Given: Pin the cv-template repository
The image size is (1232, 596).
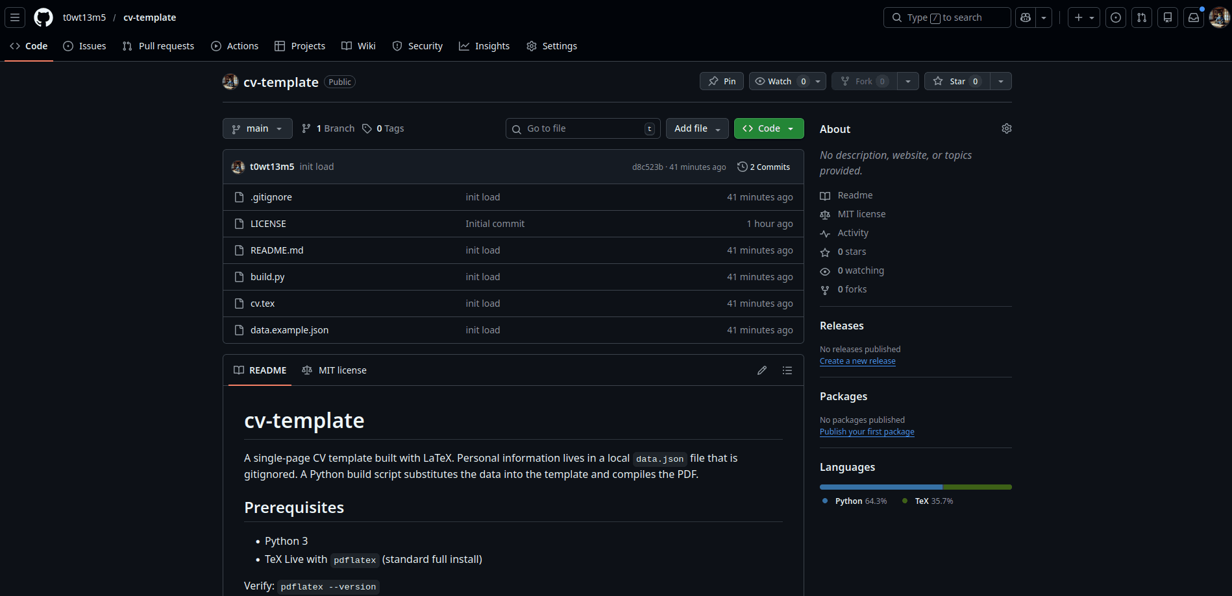Looking at the screenshot, I should (x=722, y=81).
